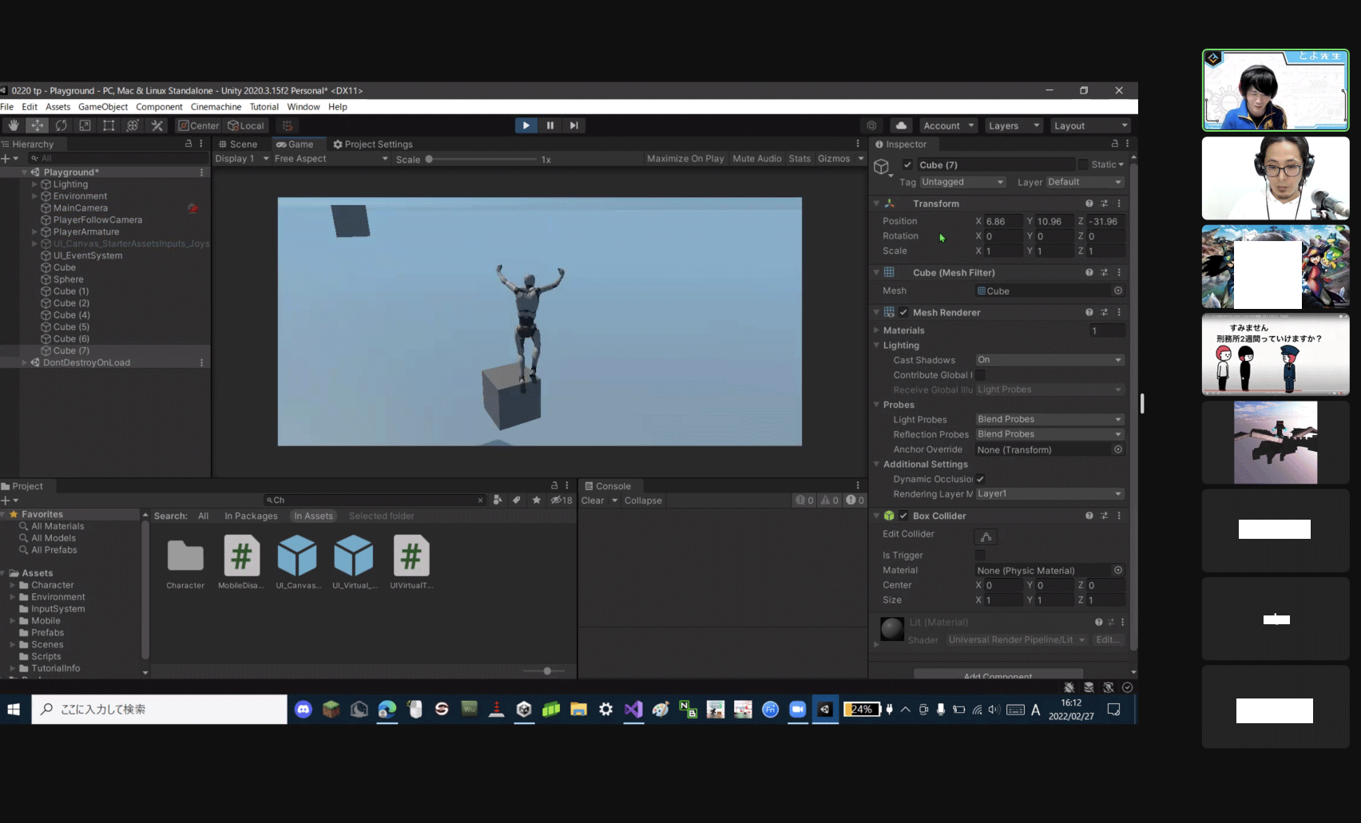
Task: Select the Scale tool
Action: click(x=85, y=125)
